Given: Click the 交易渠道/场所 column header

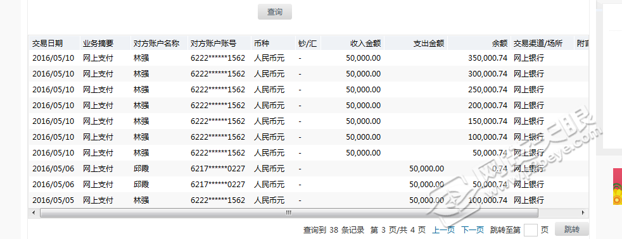Looking at the screenshot, I should click(x=538, y=44).
